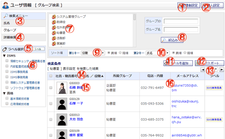Check the ISMS事務局長 label checkbox
This screenshot has width=225, height=139.
[x=7, y=72]
